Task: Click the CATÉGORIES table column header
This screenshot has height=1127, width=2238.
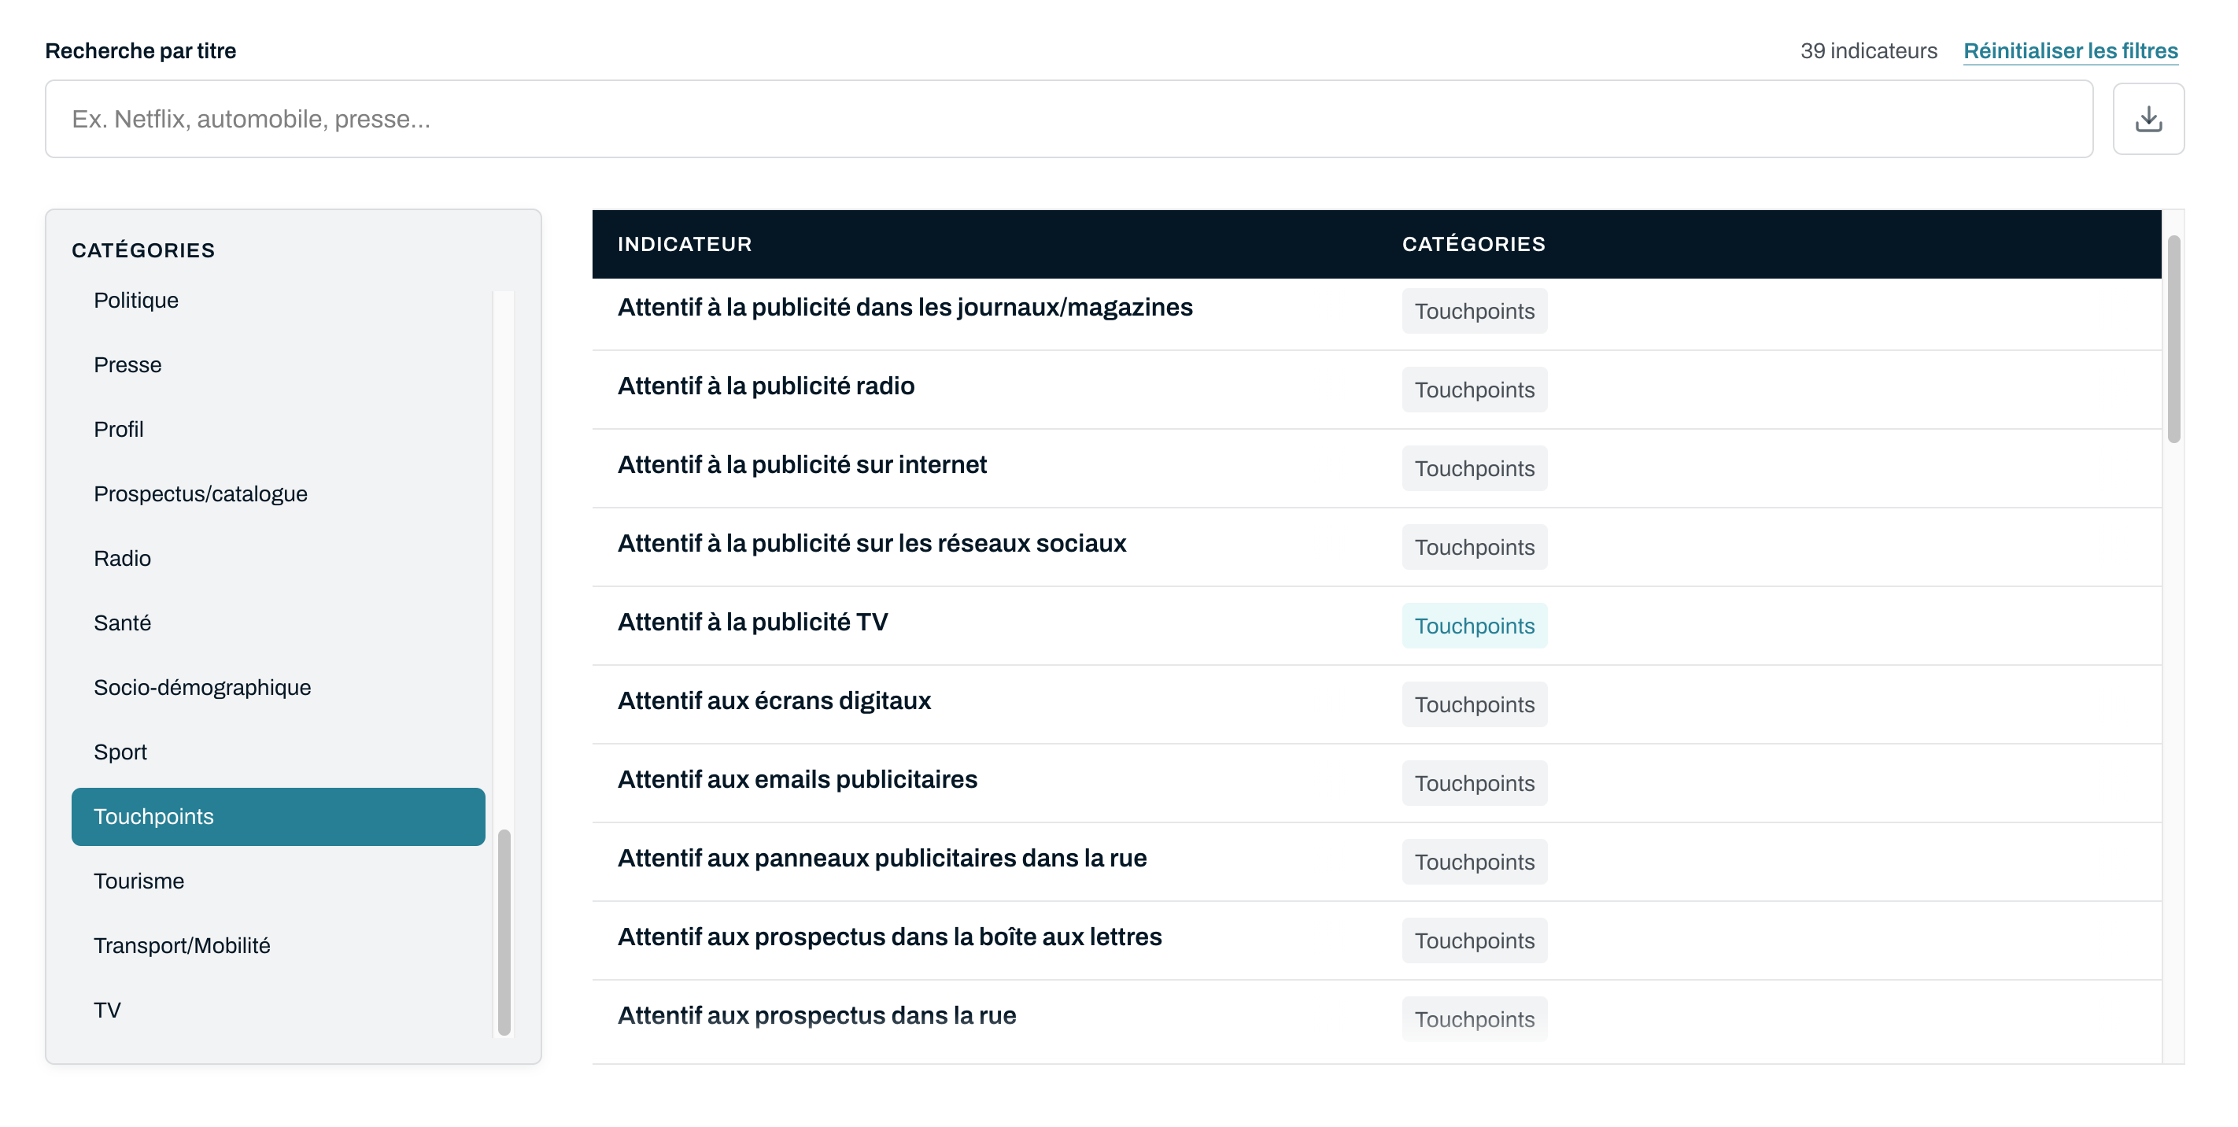Action: point(1473,244)
